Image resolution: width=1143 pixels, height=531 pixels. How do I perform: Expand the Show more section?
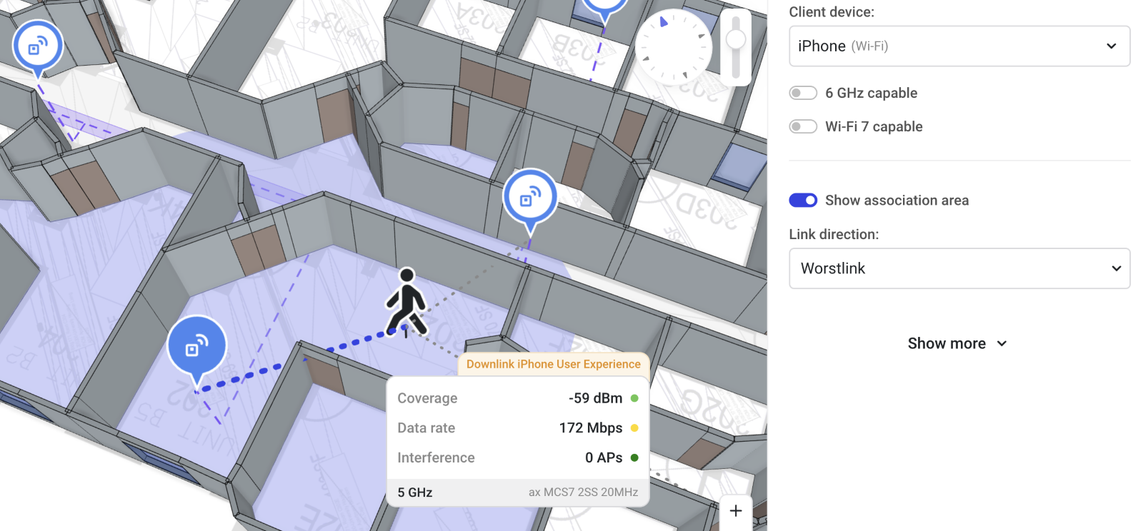tap(957, 343)
